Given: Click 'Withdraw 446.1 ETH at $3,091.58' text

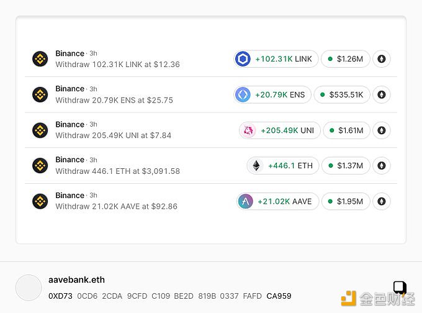Looking at the screenshot, I should pos(118,171).
